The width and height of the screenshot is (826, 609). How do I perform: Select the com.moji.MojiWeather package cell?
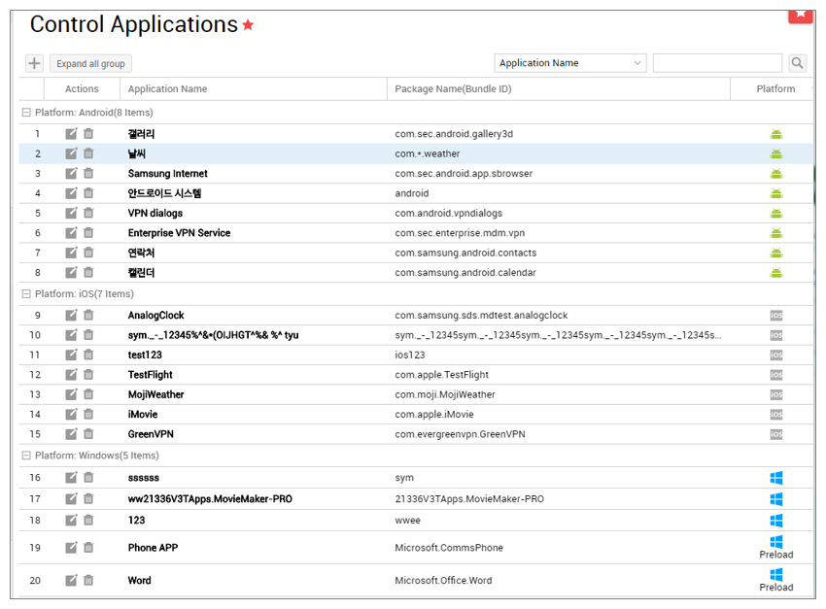pyautogui.click(x=445, y=394)
